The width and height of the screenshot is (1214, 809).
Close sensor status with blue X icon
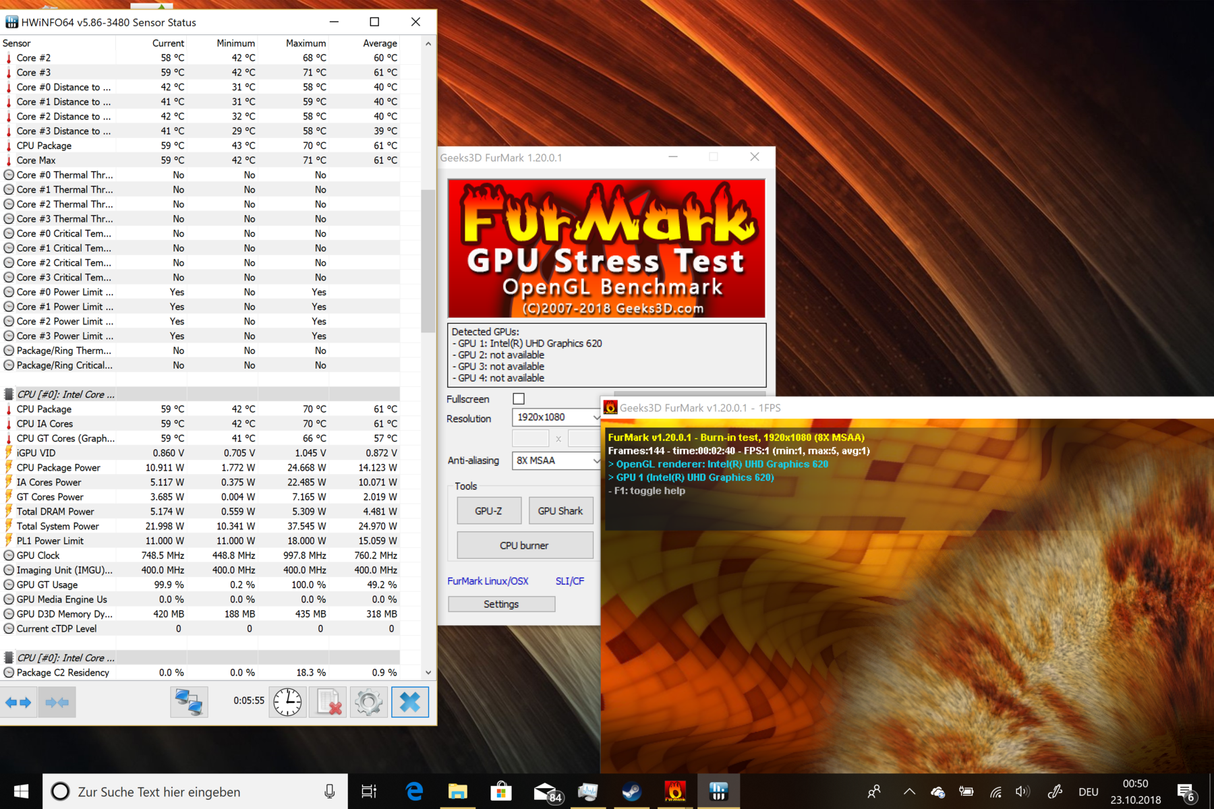coord(410,702)
